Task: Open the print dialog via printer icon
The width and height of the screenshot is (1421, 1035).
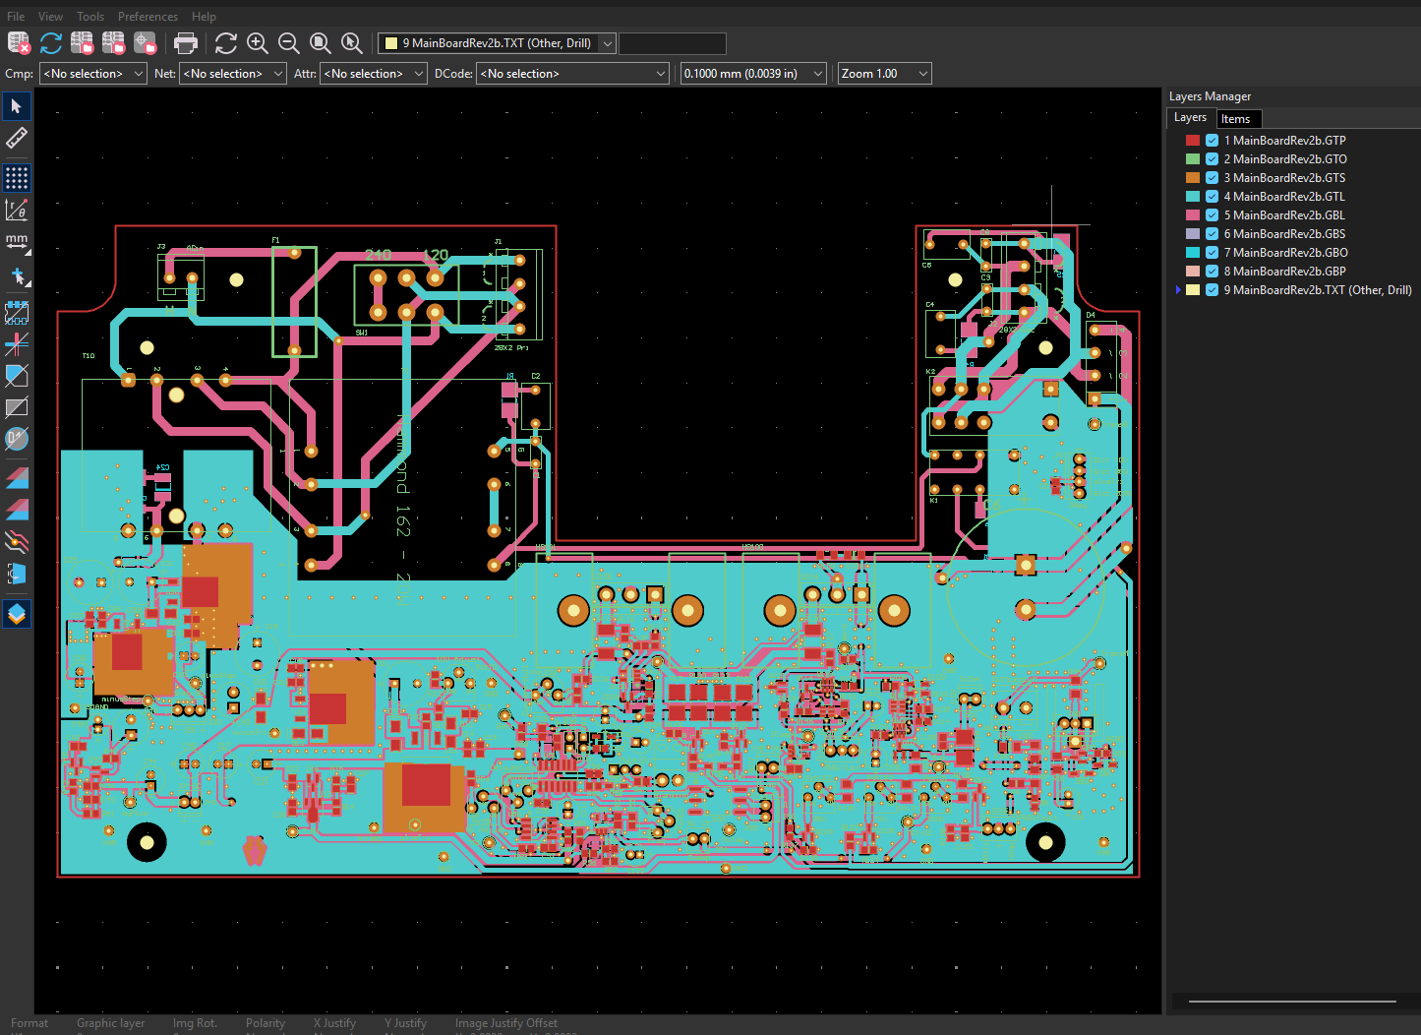Action: click(x=186, y=43)
